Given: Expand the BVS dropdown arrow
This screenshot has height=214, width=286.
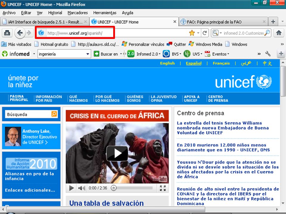Looking at the screenshot, I should [180, 54].
